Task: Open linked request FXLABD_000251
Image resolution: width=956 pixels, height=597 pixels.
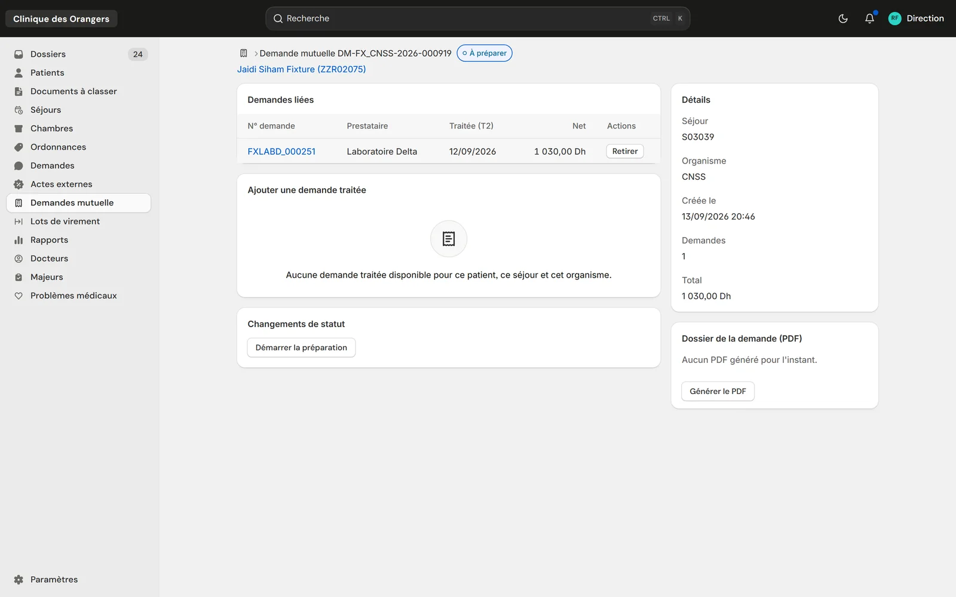Action: coord(281,152)
